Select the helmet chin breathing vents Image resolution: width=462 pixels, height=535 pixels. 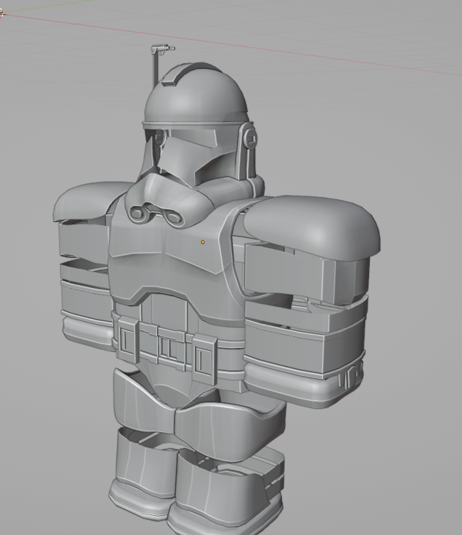pyautogui.click(x=156, y=213)
